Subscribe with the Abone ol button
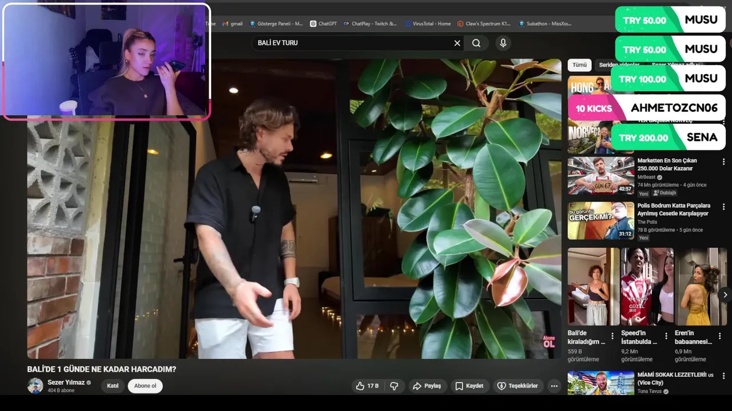Viewport: 732px width, 411px height. [145, 386]
